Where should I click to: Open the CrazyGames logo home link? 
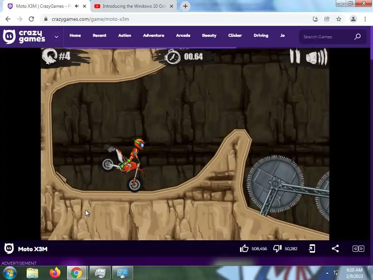(x=24, y=37)
